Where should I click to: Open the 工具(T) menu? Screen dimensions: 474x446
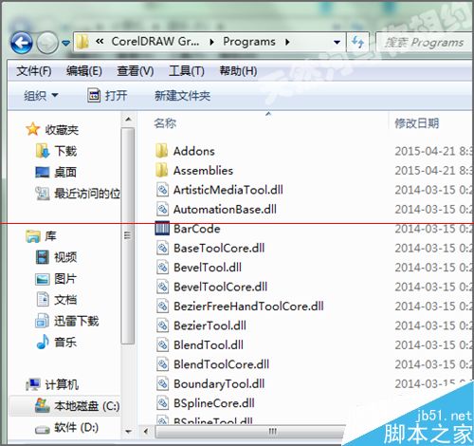187,71
